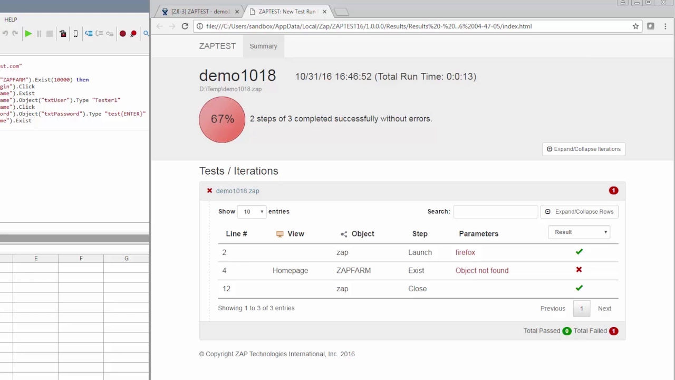Sort by Step column header
Viewport: 675px width, 380px height.
420,234
